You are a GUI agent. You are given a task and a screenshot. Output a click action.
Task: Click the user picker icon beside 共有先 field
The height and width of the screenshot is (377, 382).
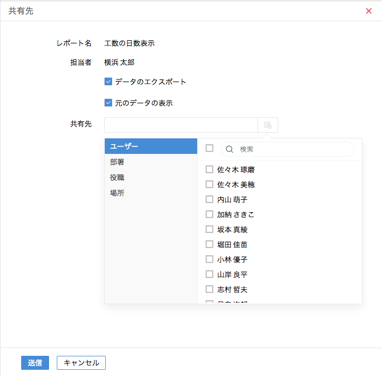click(268, 125)
